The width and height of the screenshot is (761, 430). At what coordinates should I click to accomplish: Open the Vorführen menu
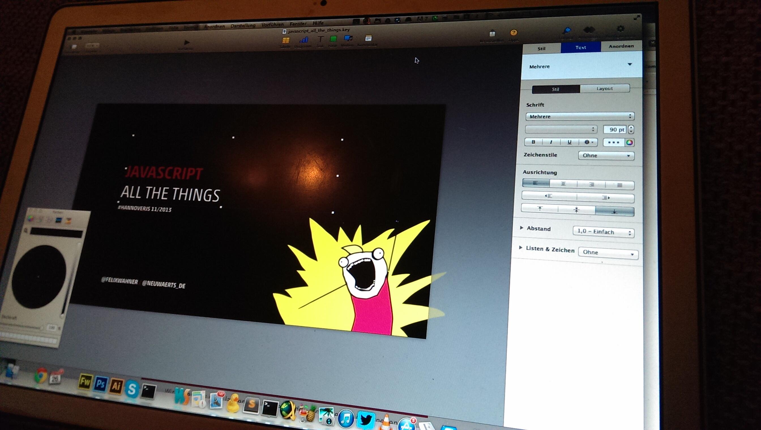pos(272,25)
